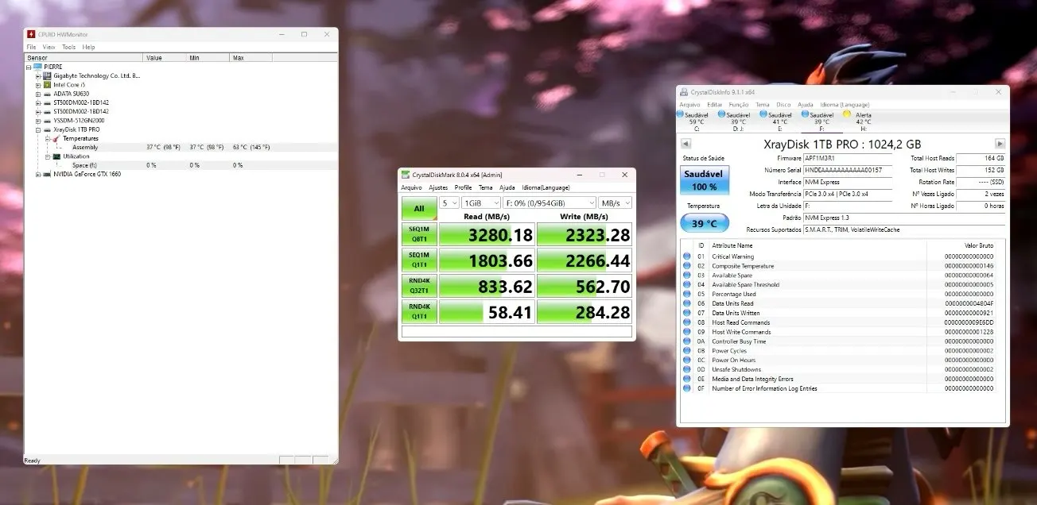1037x505 pixels.
Task: Expand the ADATA SU630 drive node
Action: (37, 94)
